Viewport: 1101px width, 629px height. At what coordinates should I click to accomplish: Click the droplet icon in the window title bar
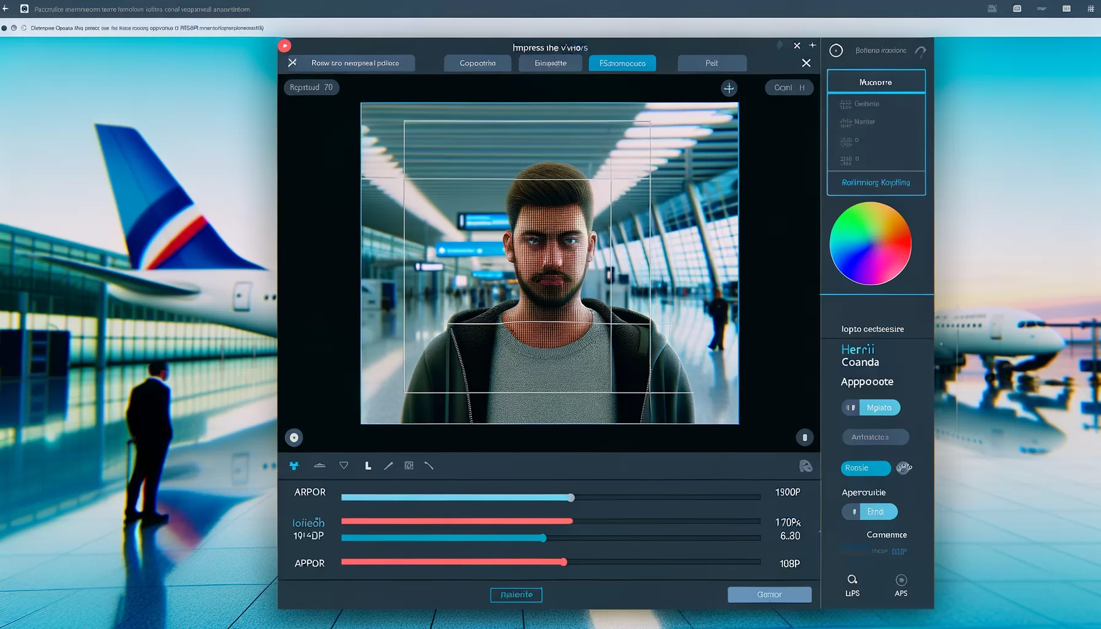[780, 45]
